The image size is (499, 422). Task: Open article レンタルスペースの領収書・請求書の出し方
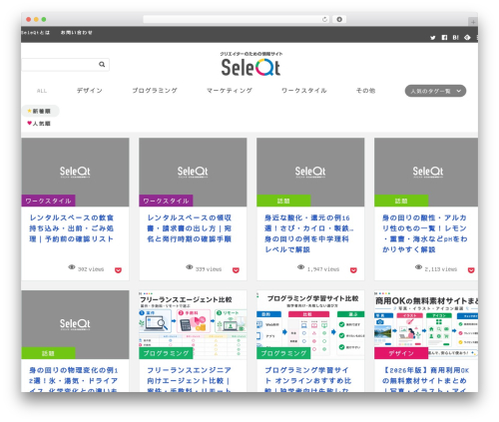point(190,228)
